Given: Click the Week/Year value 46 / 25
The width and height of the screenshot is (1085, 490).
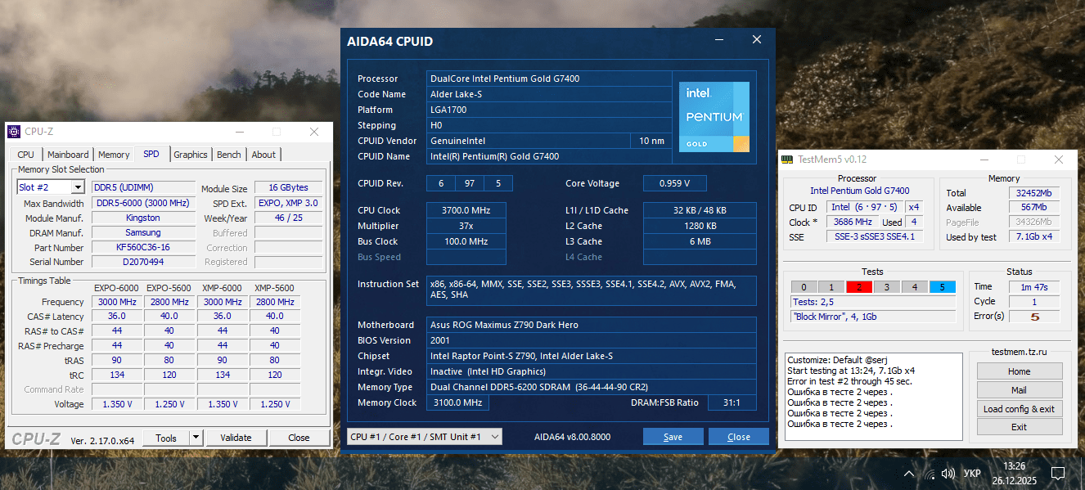Looking at the screenshot, I should tap(289, 218).
